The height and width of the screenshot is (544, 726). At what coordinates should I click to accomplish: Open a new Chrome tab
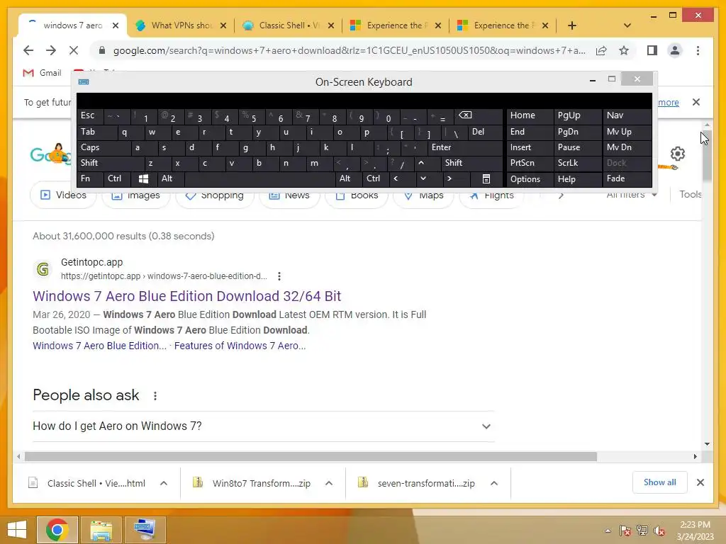point(572,25)
